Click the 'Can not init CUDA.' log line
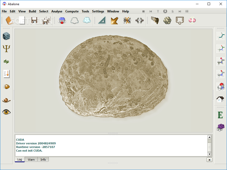Viewport: 227px width, 170px height. (29, 151)
